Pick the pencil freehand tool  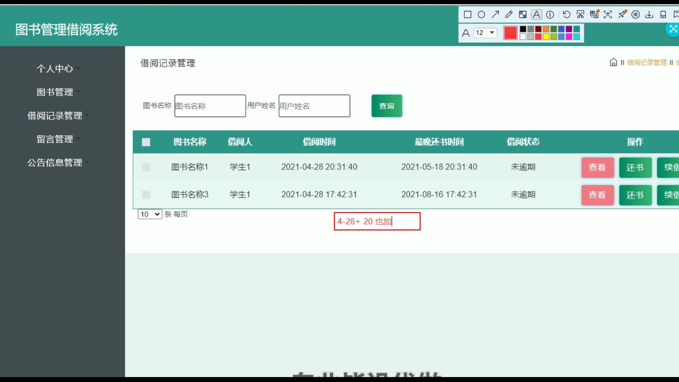pos(509,15)
